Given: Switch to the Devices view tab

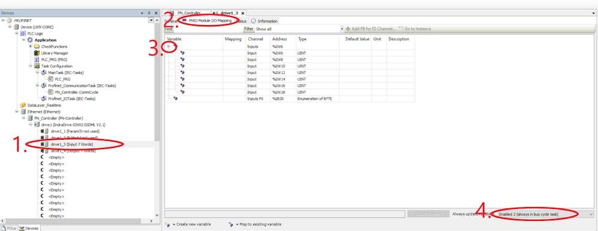Looking at the screenshot, I should (x=29, y=228).
